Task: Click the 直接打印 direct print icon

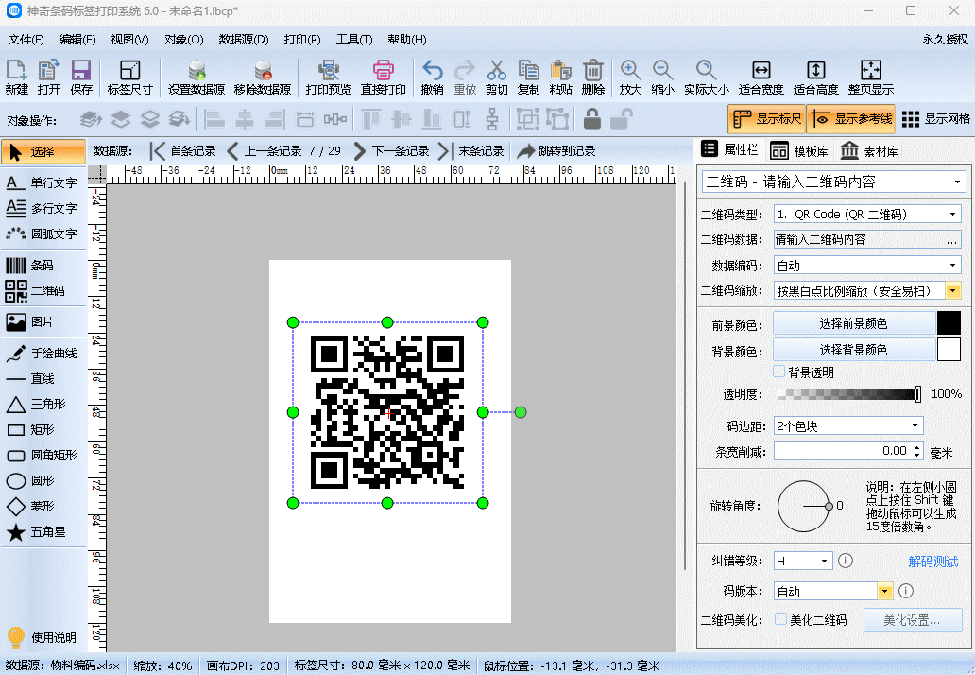Action: click(x=383, y=77)
